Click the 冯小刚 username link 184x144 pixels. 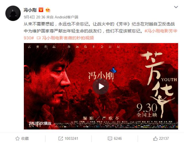[x=30, y=10]
